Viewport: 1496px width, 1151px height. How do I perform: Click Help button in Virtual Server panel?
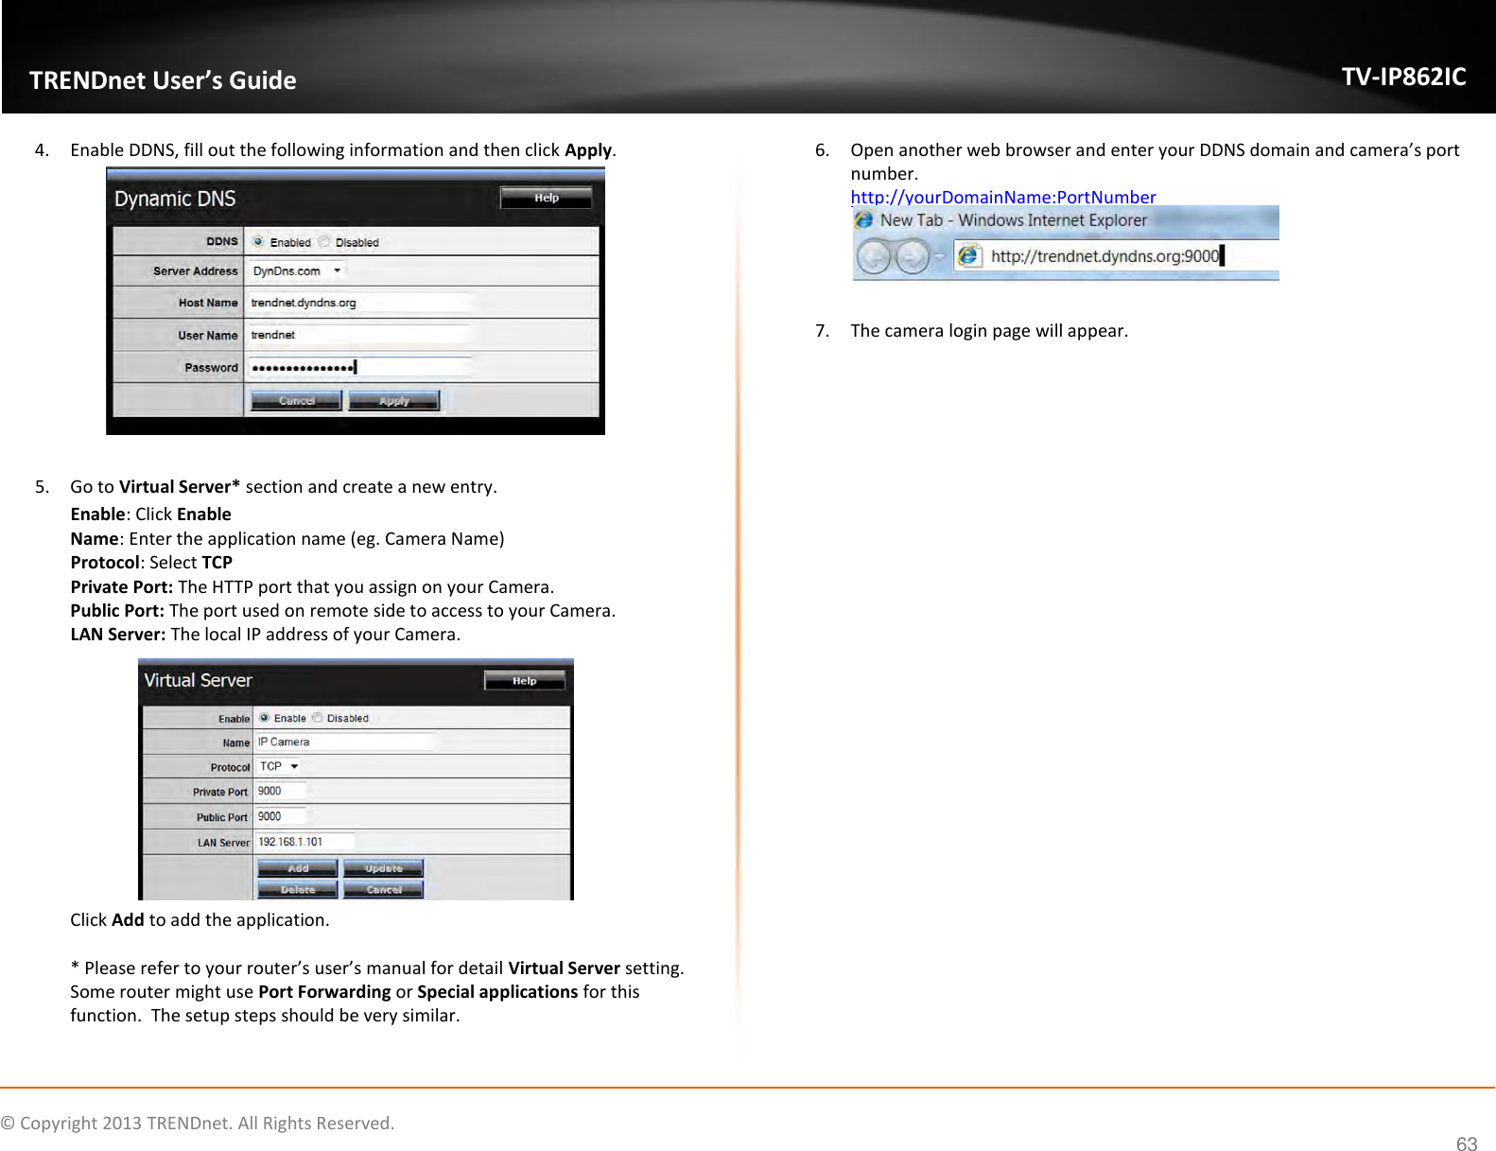[x=525, y=681]
